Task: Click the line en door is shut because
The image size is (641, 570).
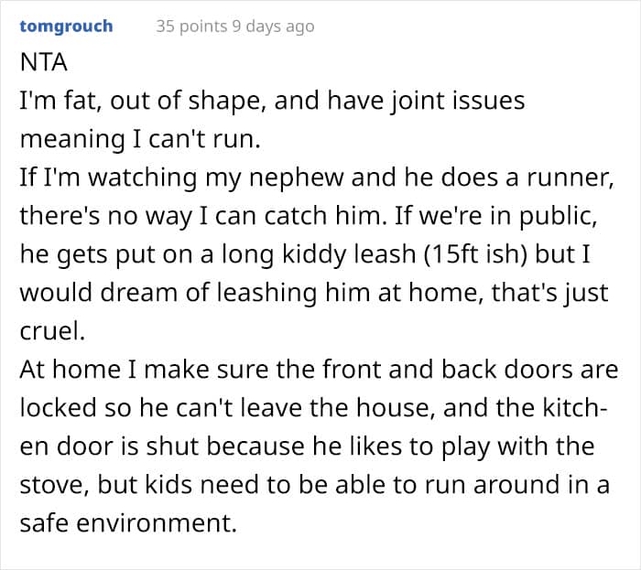Action: click(x=307, y=446)
